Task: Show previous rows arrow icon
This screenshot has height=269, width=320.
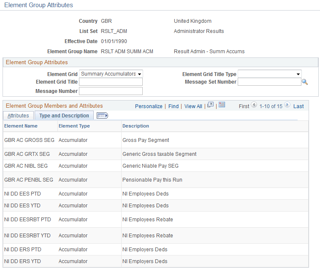Action: click(254, 105)
